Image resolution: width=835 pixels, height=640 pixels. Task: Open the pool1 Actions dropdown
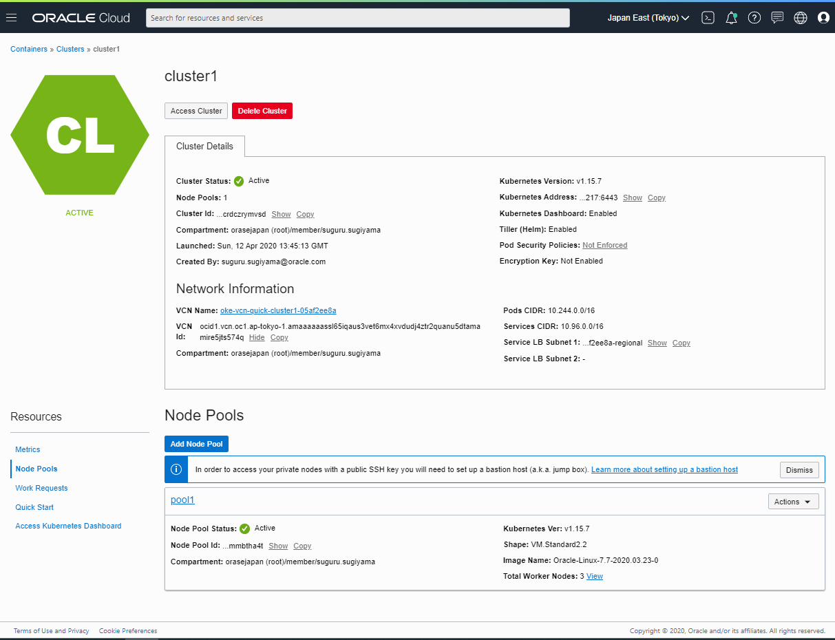tap(793, 502)
